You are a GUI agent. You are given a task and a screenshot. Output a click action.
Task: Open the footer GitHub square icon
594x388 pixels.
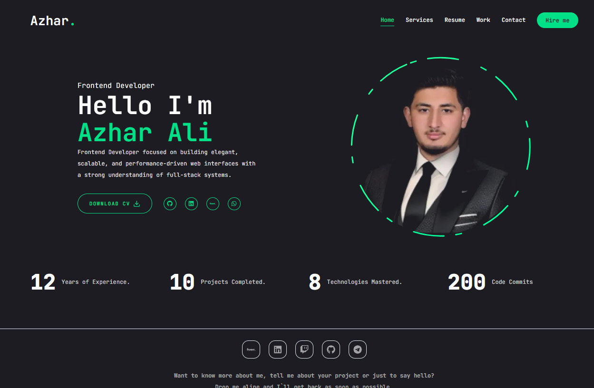(x=331, y=349)
